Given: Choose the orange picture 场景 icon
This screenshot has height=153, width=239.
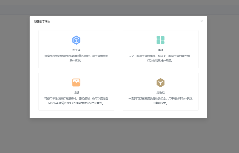Looking at the screenshot, I should 76,83.
